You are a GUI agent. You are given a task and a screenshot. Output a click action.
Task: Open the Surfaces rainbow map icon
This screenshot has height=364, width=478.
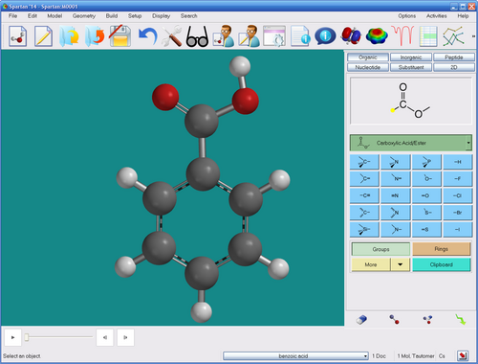pyautogui.click(x=377, y=35)
